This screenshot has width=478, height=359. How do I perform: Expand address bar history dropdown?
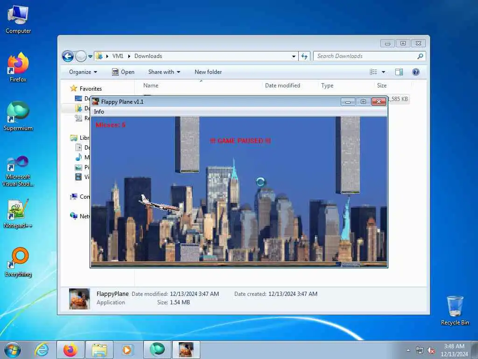pos(294,56)
